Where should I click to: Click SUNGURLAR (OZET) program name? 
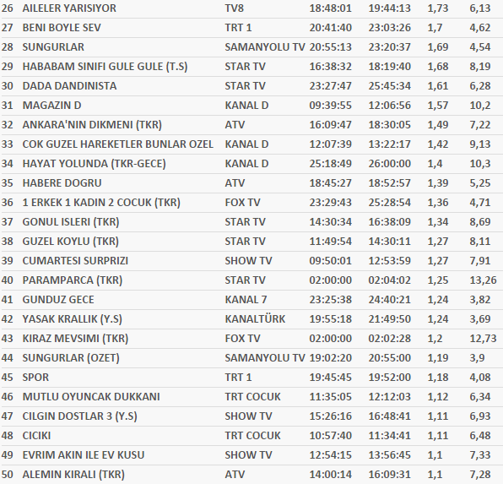[x=71, y=358]
